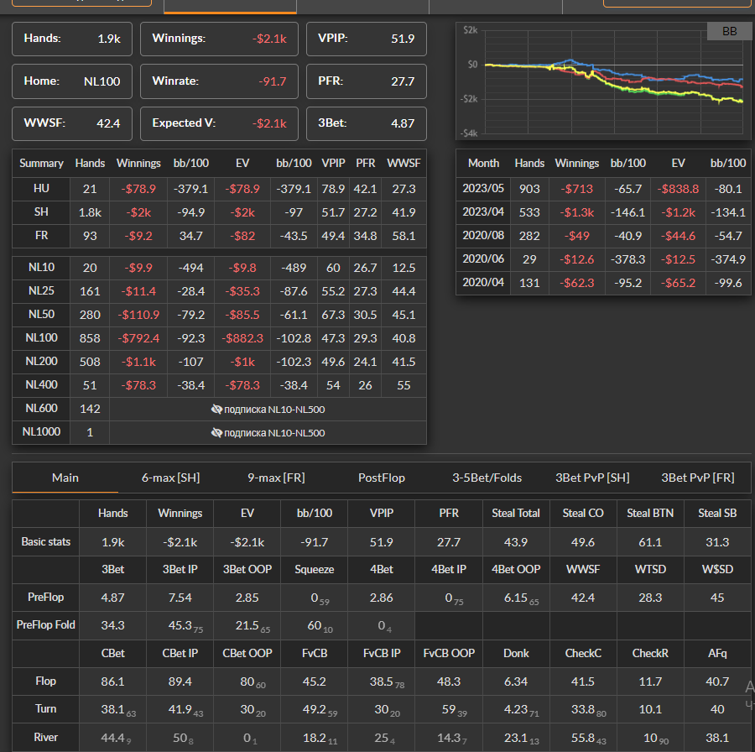Switch to the 3Bet PvP [SH] tab
Viewport: 755px width, 752px height.
[x=592, y=478]
